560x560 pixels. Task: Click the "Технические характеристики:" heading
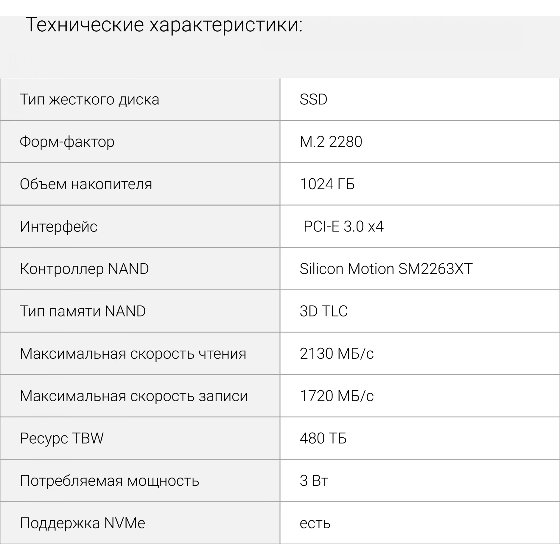tap(164, 25)
